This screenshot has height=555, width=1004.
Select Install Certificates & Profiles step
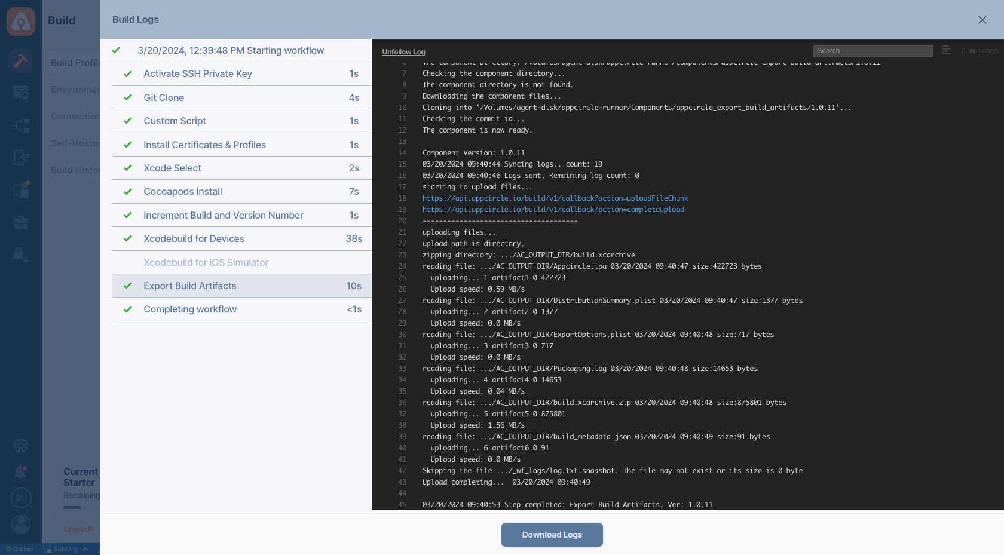point(242,145)
